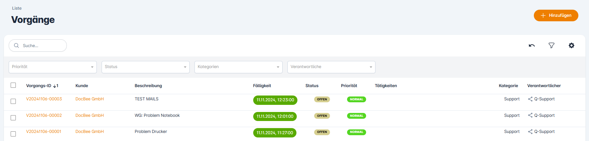Screen dimensions: 589x141
Task: Click share icon in WG: Problem Notebook row
Action: 530,116
